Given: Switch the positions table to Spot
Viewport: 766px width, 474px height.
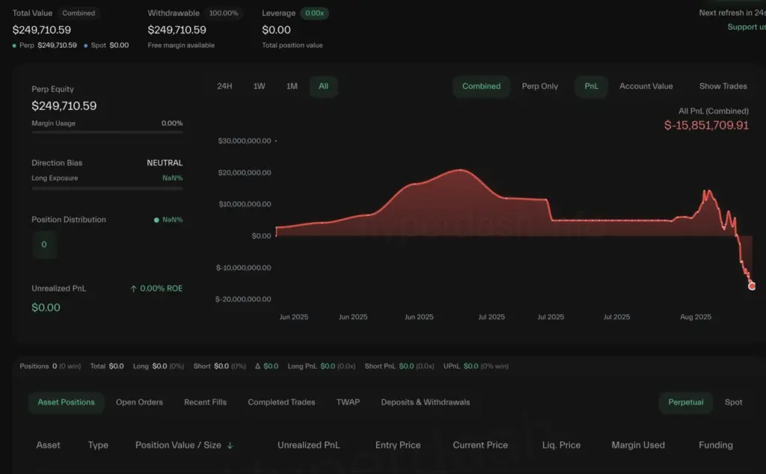Looking at the screenshot, I should click(733, 402).
